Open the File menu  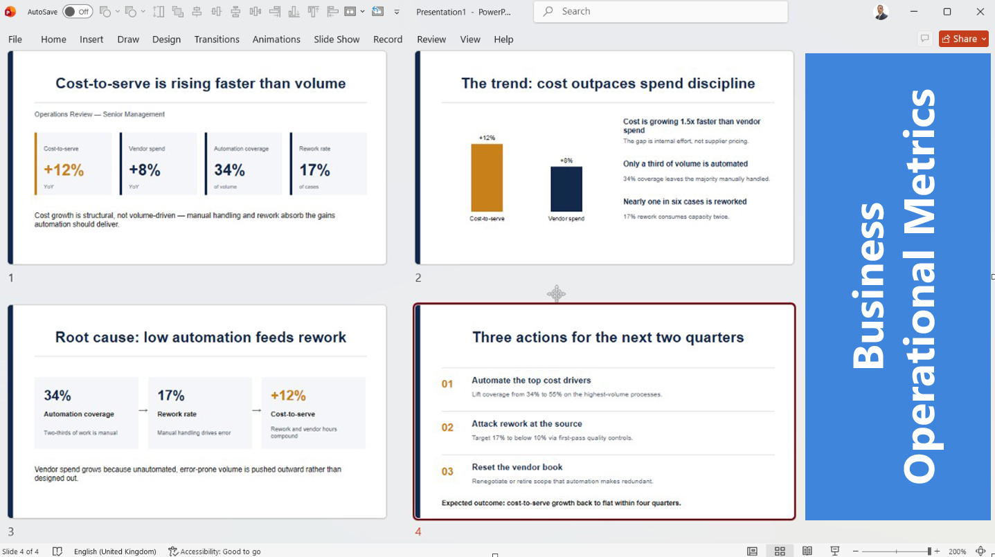point(15,39)
